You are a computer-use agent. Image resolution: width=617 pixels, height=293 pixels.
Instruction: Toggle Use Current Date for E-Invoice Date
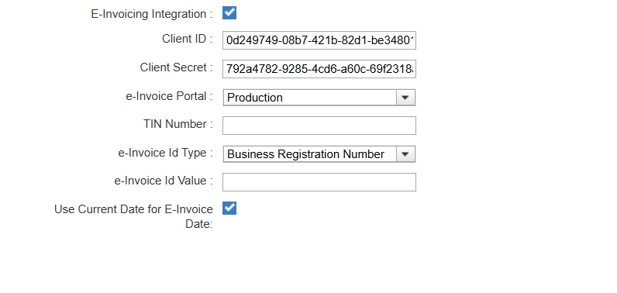tap(229, 208)
